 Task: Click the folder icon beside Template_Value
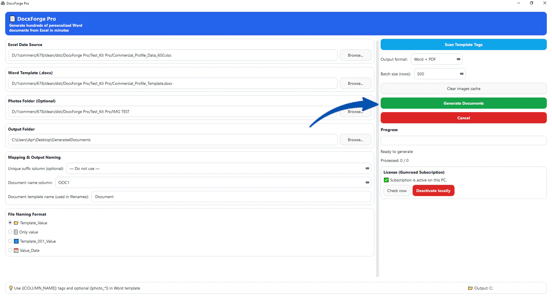(x=16, y=223)
